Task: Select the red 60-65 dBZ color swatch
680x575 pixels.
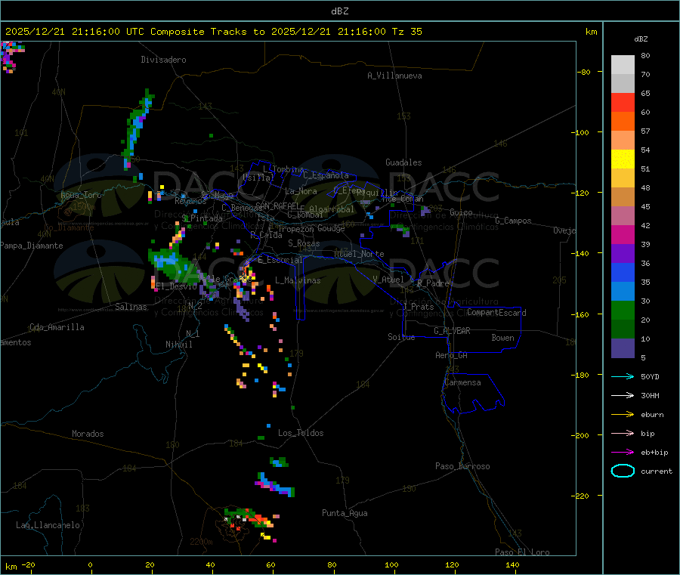Action: click(623, 102)
